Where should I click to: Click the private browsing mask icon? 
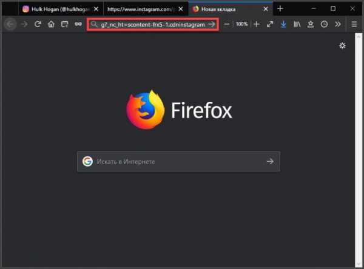pyautogui.click(x=78, y=24)
